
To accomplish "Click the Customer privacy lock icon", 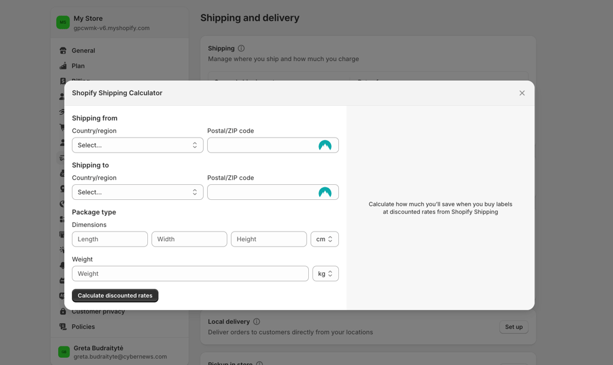I will [63, 312].
